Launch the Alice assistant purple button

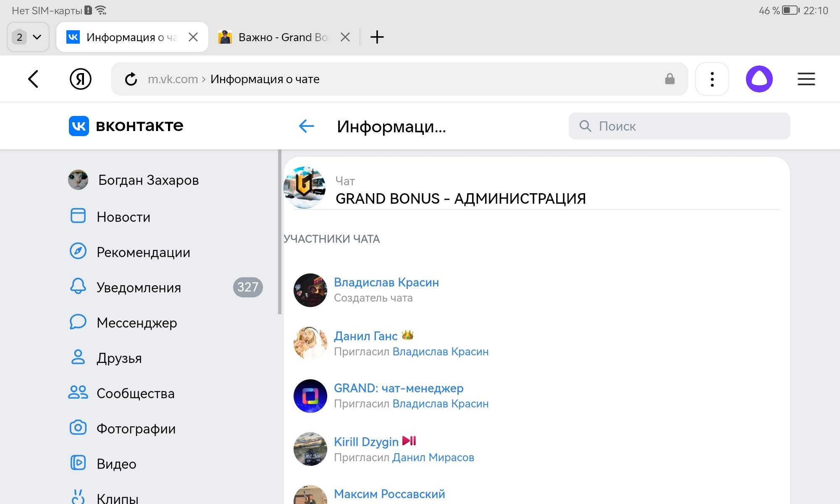(x=759, y=79)
